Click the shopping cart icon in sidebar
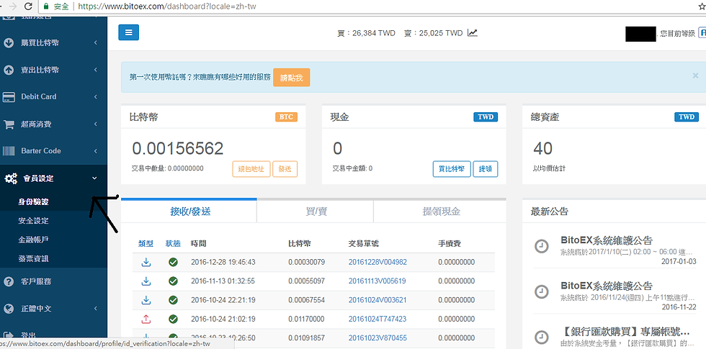This screenshot has width=706, height=349. 9,124
